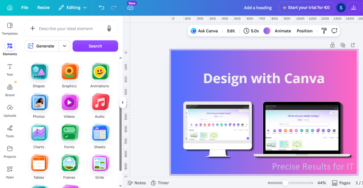
Task: Open the analytics bar chart icon
Action: 353,8
